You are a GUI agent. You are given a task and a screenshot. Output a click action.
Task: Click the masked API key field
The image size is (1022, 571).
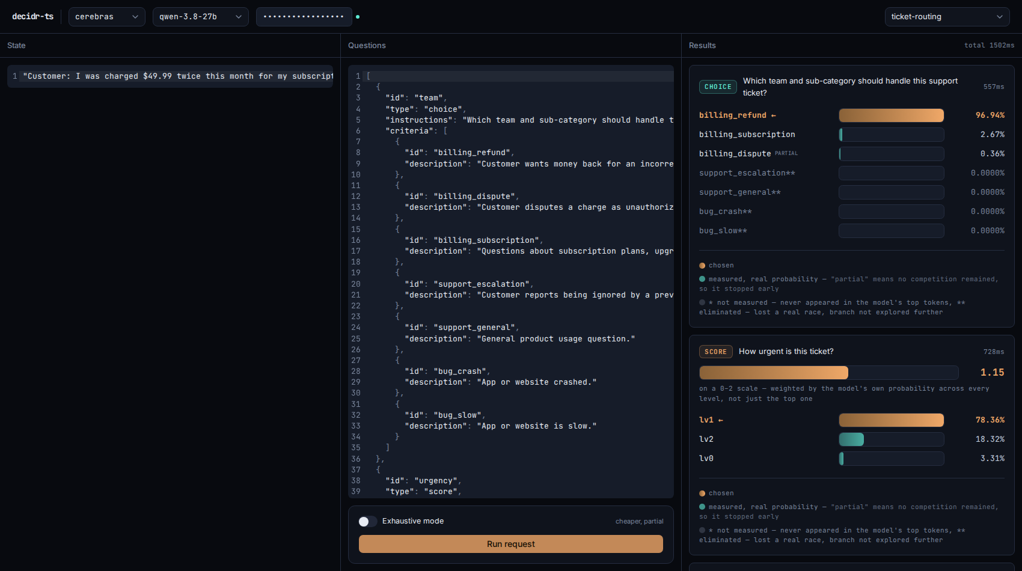[x=304, y=17]
